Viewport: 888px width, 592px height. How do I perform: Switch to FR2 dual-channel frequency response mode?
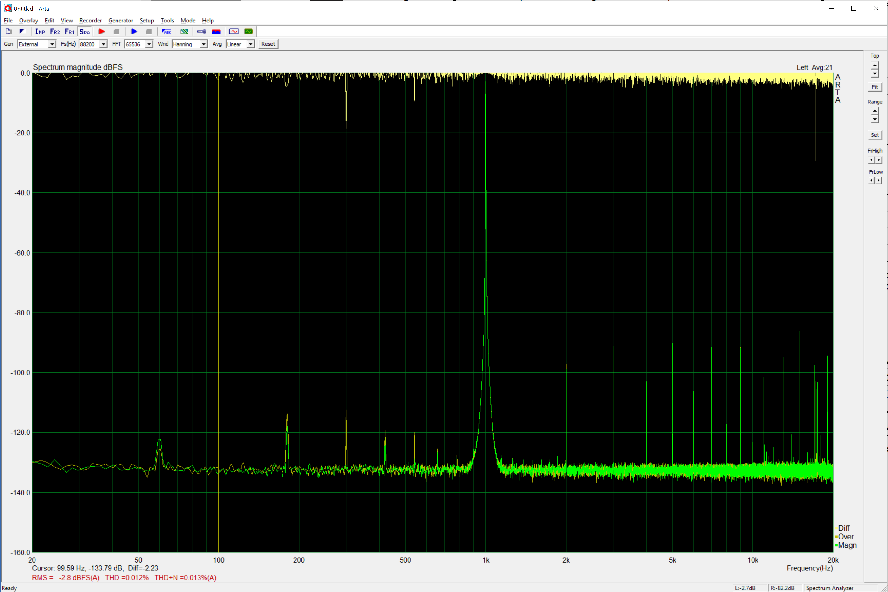point(55,32)
